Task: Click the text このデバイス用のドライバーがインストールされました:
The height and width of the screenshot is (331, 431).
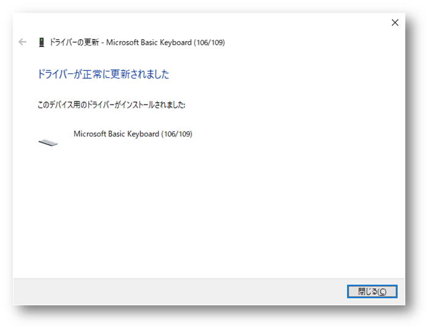Action: pos(111,105)
